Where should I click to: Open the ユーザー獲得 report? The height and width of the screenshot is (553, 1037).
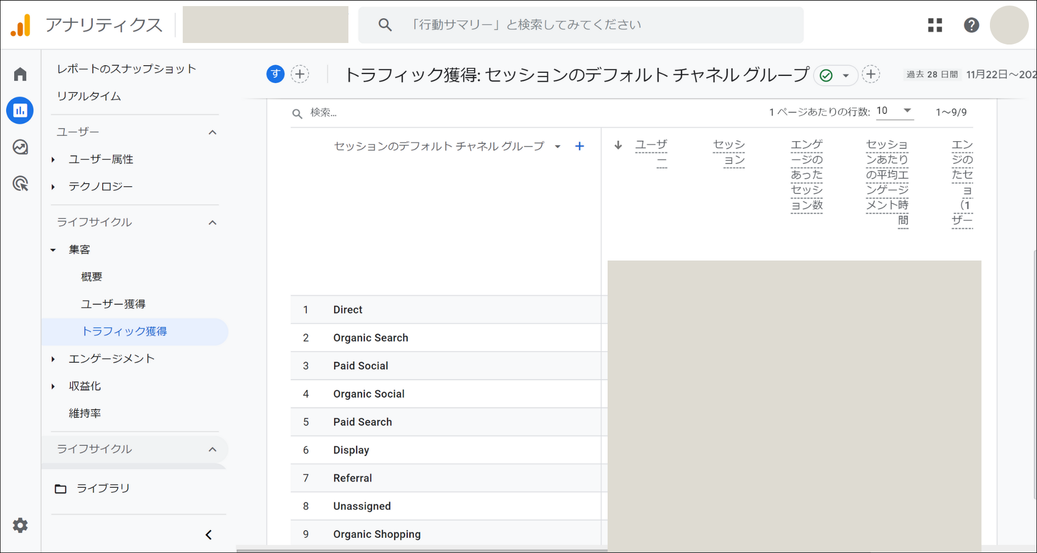(113, 304)
